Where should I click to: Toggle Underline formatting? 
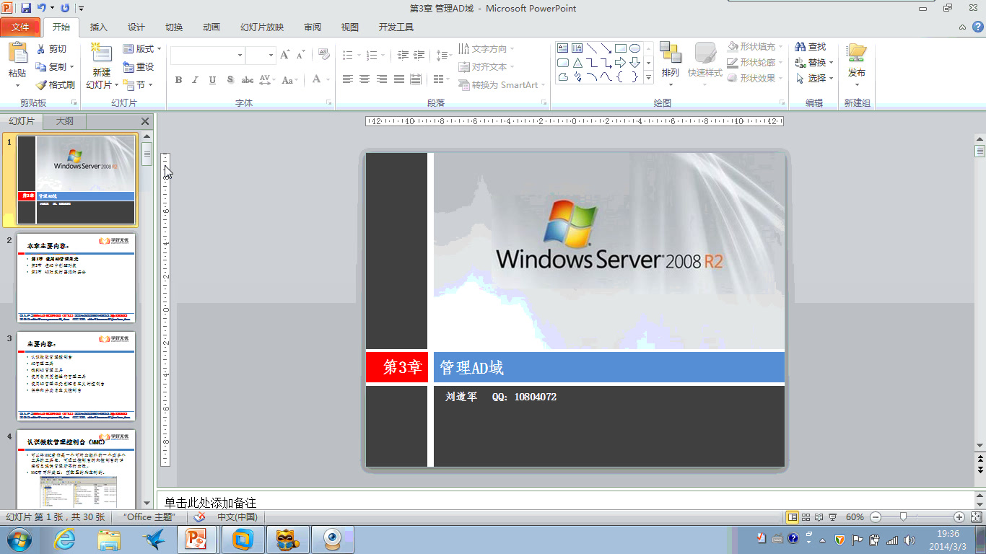point(212,79)
